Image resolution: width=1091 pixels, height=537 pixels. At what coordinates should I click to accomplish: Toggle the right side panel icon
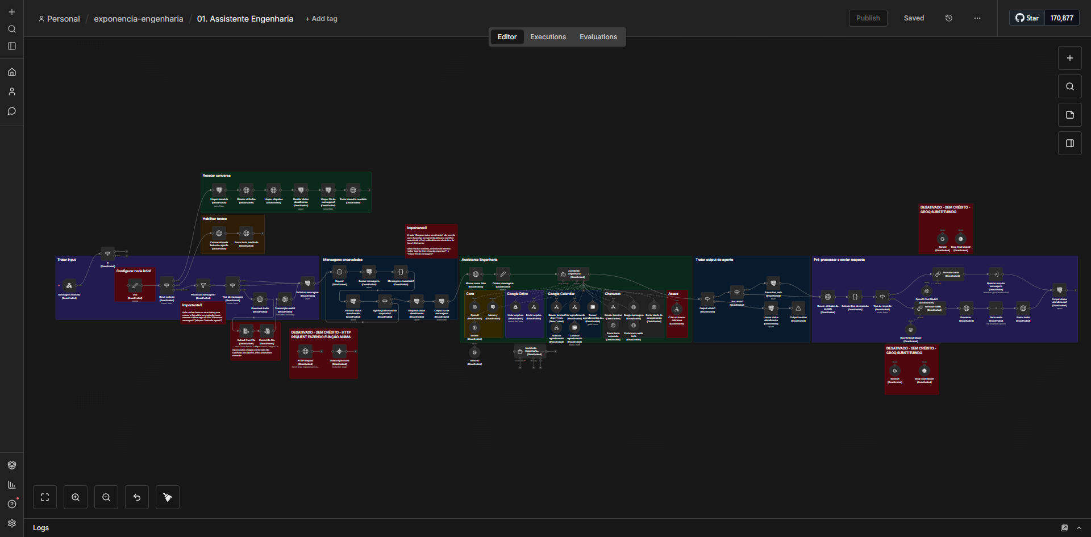[1069, 143]
